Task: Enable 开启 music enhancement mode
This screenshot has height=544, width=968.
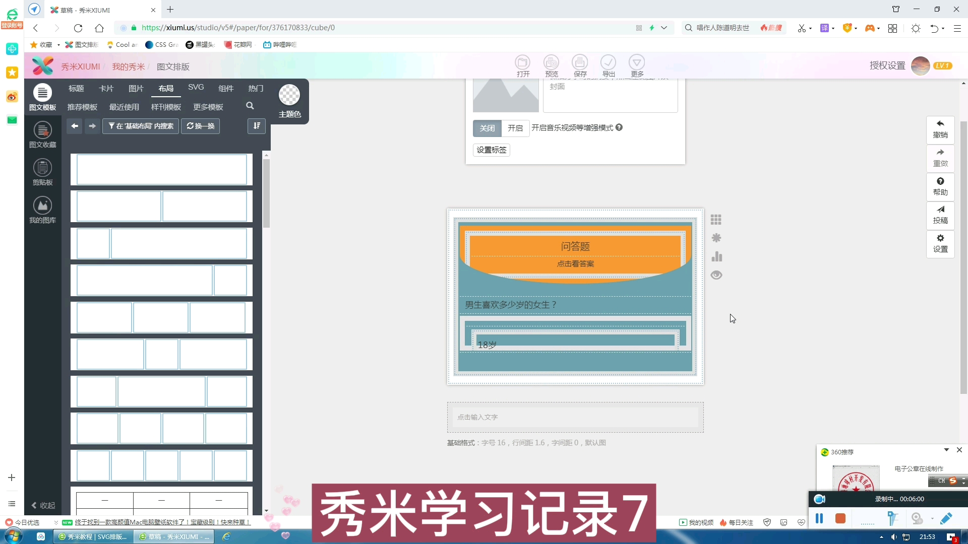Action: (x=515, y=127)
